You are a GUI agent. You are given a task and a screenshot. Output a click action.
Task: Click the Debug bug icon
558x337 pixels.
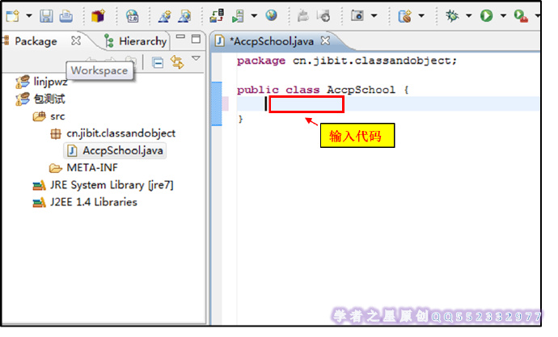coord(452,15)
